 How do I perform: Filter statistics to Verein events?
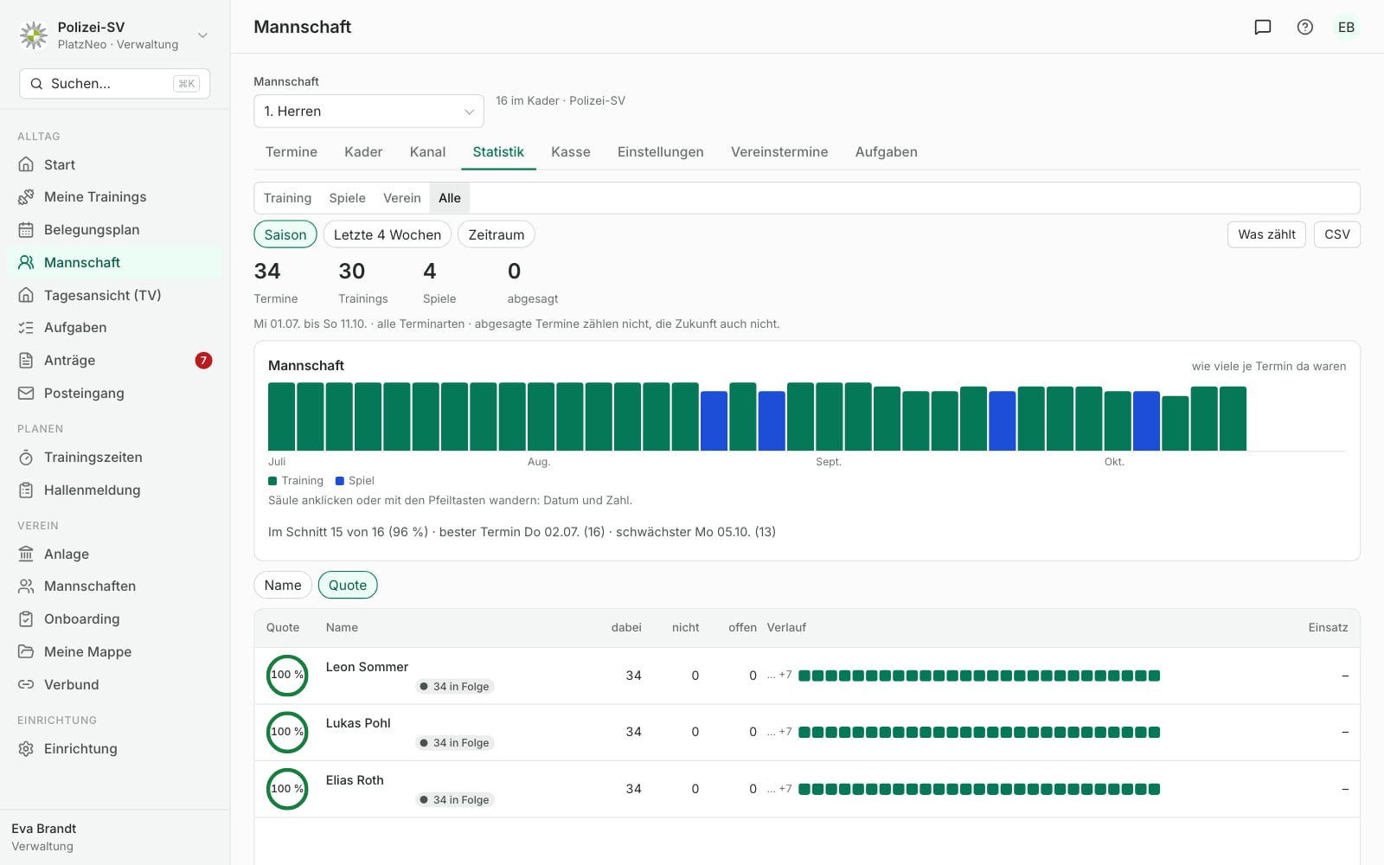pyautogui.click(x=402, y=198)
